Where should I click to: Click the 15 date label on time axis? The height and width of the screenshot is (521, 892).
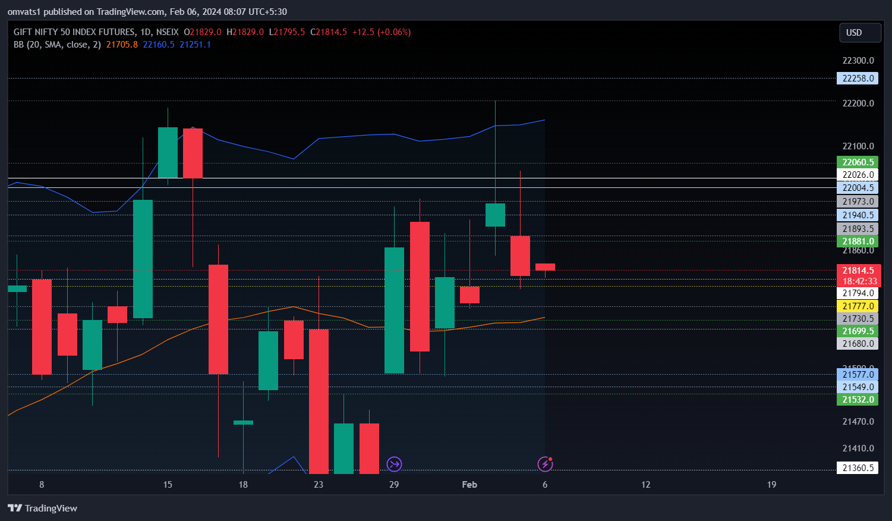(x=168, y=485)
